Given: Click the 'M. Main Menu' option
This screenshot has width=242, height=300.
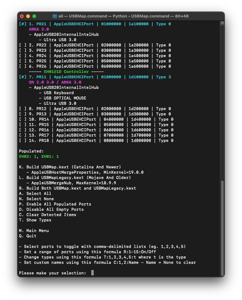Looking at the screenshot, I should pos(34,231).
